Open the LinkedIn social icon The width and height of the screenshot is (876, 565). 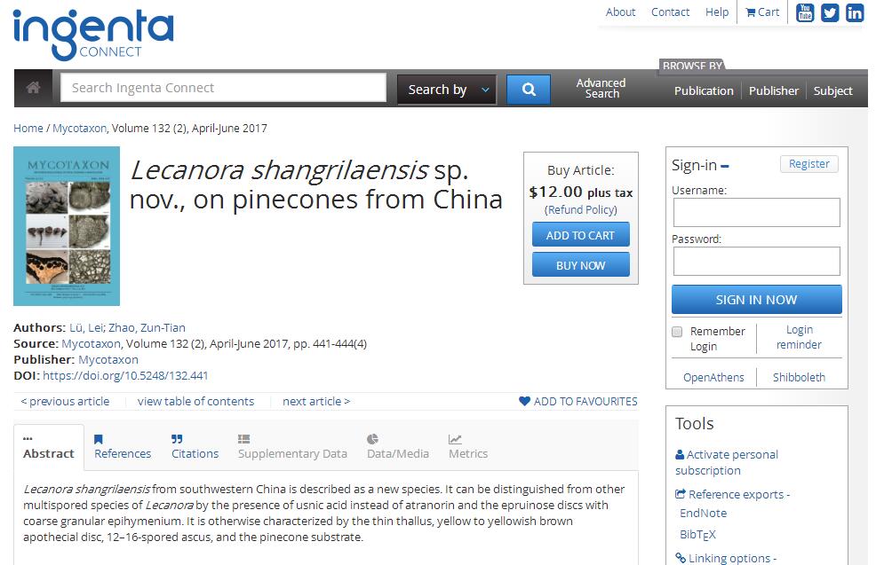pos(855,12)
